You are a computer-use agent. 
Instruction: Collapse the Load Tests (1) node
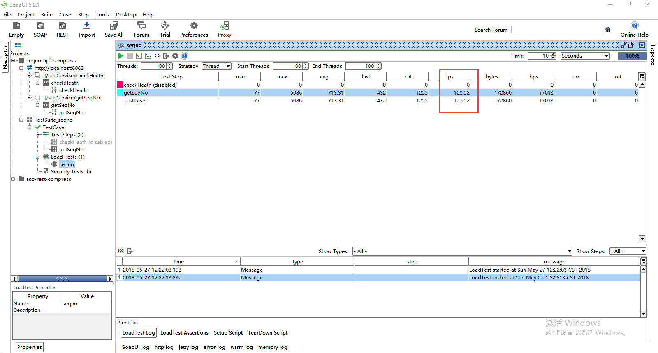37,157
